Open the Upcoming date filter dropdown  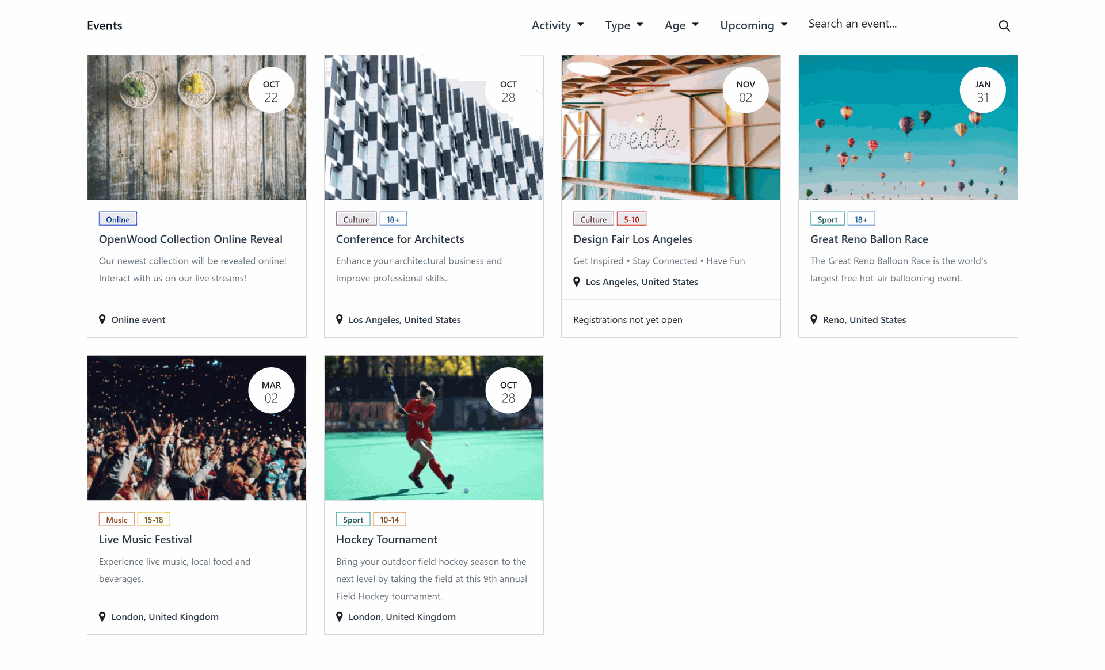click(x=753, y=25)
